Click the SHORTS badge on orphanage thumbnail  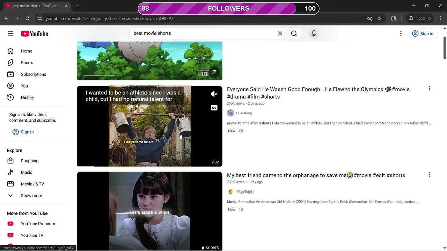[x=210, y=248]
